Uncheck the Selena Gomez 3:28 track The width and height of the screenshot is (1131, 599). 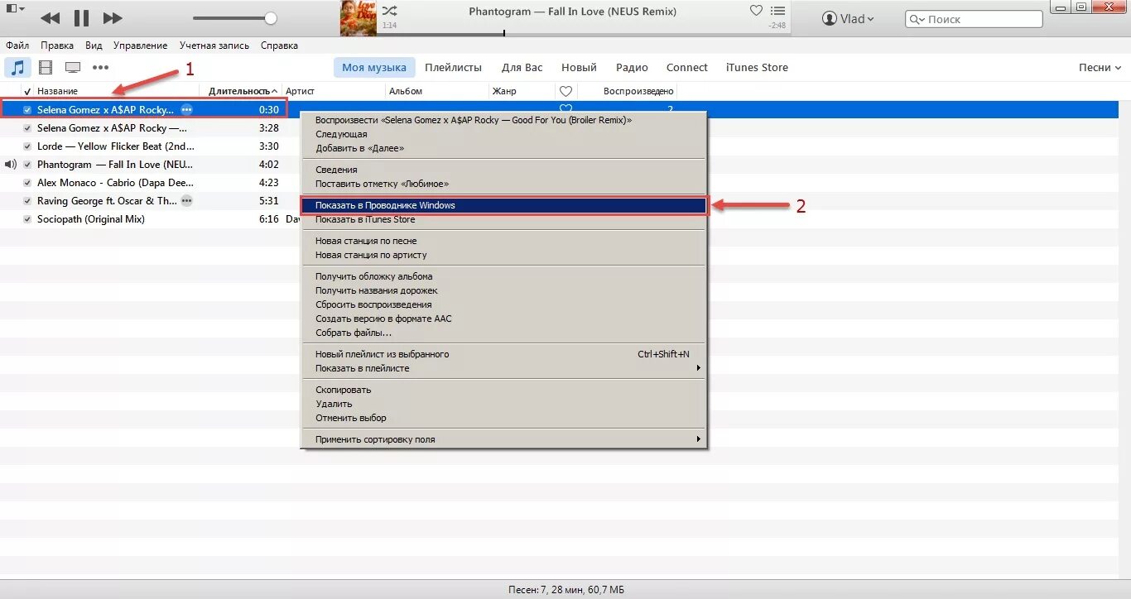pyautogui.click(x=27, y=128)
